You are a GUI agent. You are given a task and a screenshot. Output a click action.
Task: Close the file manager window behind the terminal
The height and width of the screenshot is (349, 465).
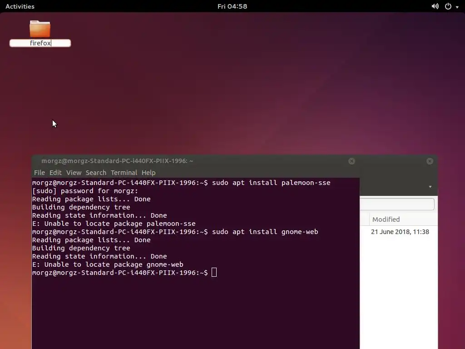pos(430,161)
